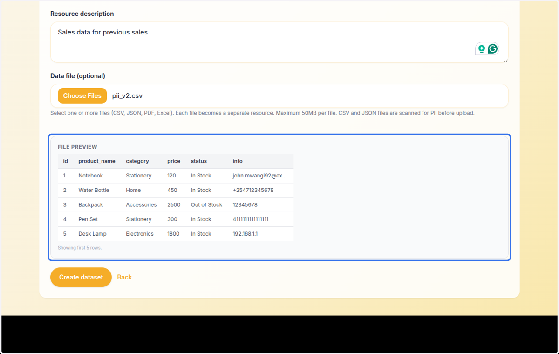The height and width of the screenshot is (354, 559).
Task: Select the Water Bottle product cell
Action: click(94, 190)
